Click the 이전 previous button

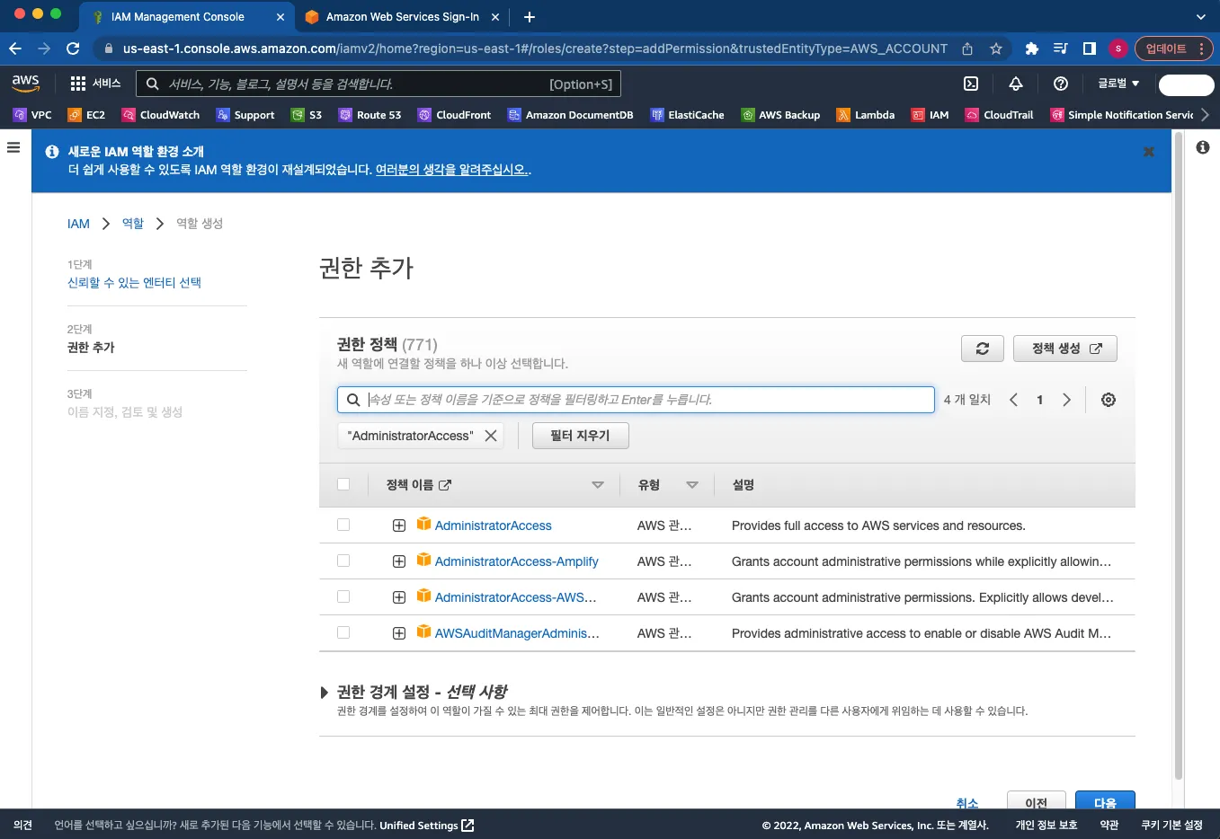[1036, 800]
